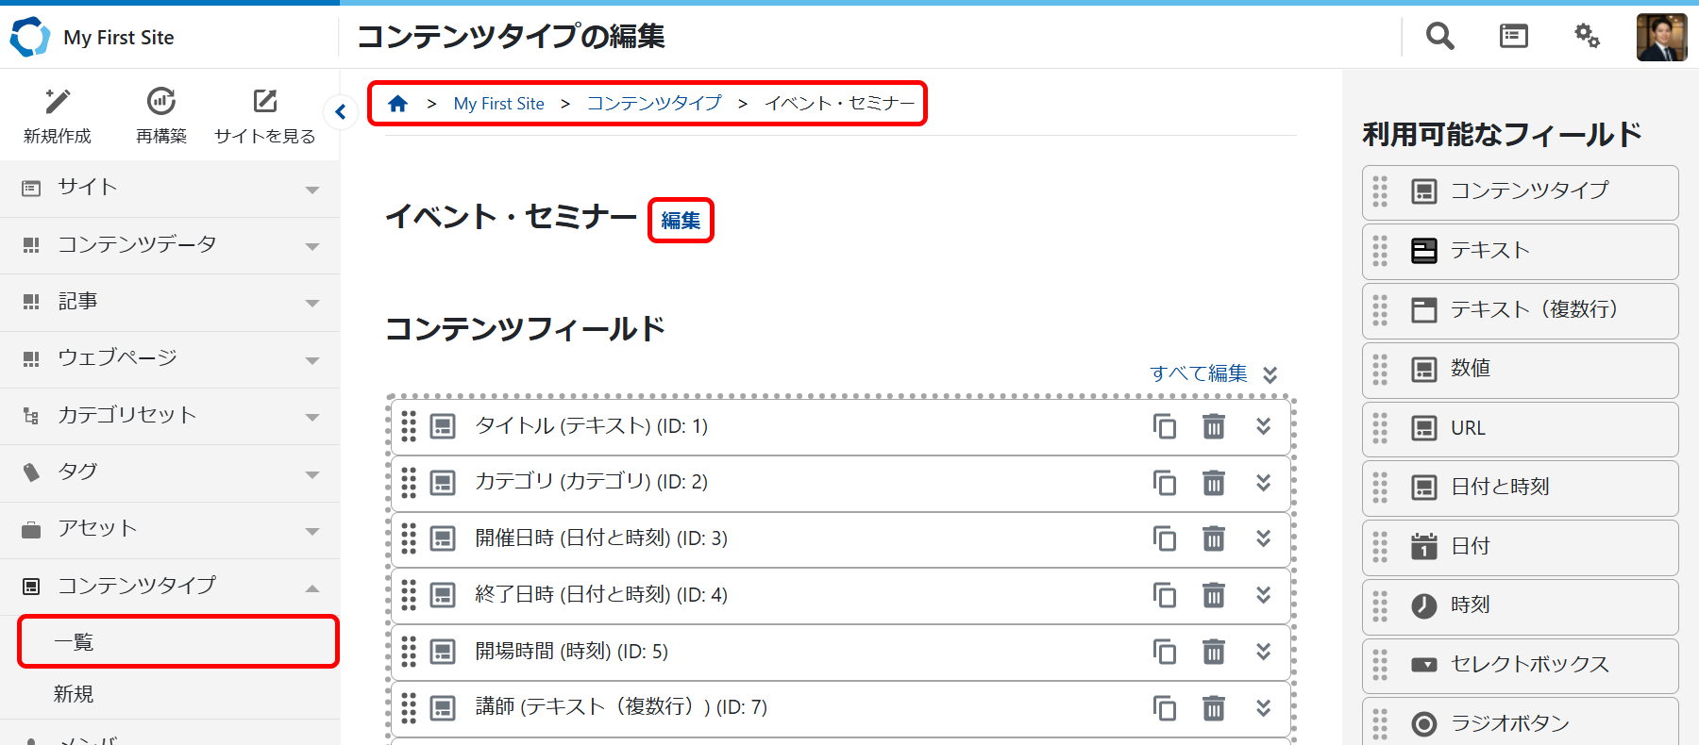Image resolution: width=1699 pixels, height=745 pixels.
Task: Click the 編集 link next to イベント・セミナー
Action: point(681,221)
